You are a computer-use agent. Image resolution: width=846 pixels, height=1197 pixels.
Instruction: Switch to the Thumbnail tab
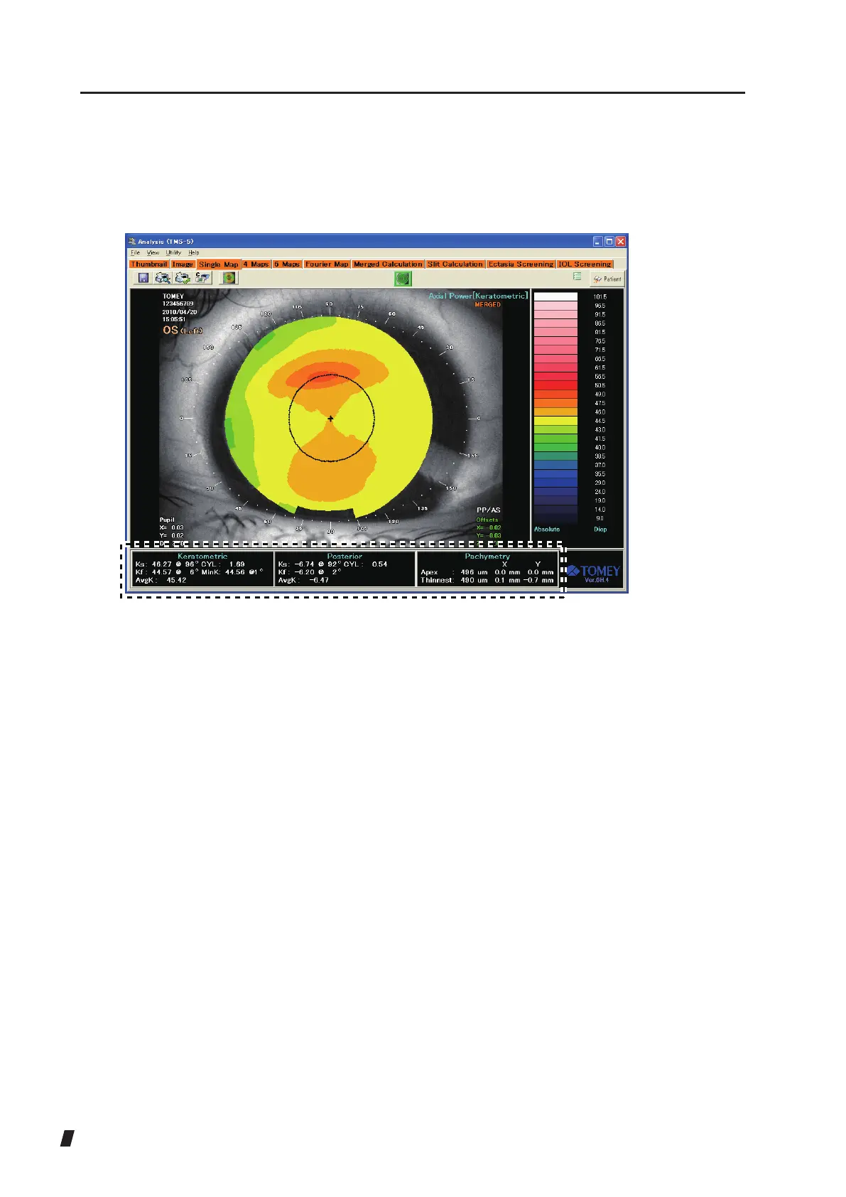point(149,264)
